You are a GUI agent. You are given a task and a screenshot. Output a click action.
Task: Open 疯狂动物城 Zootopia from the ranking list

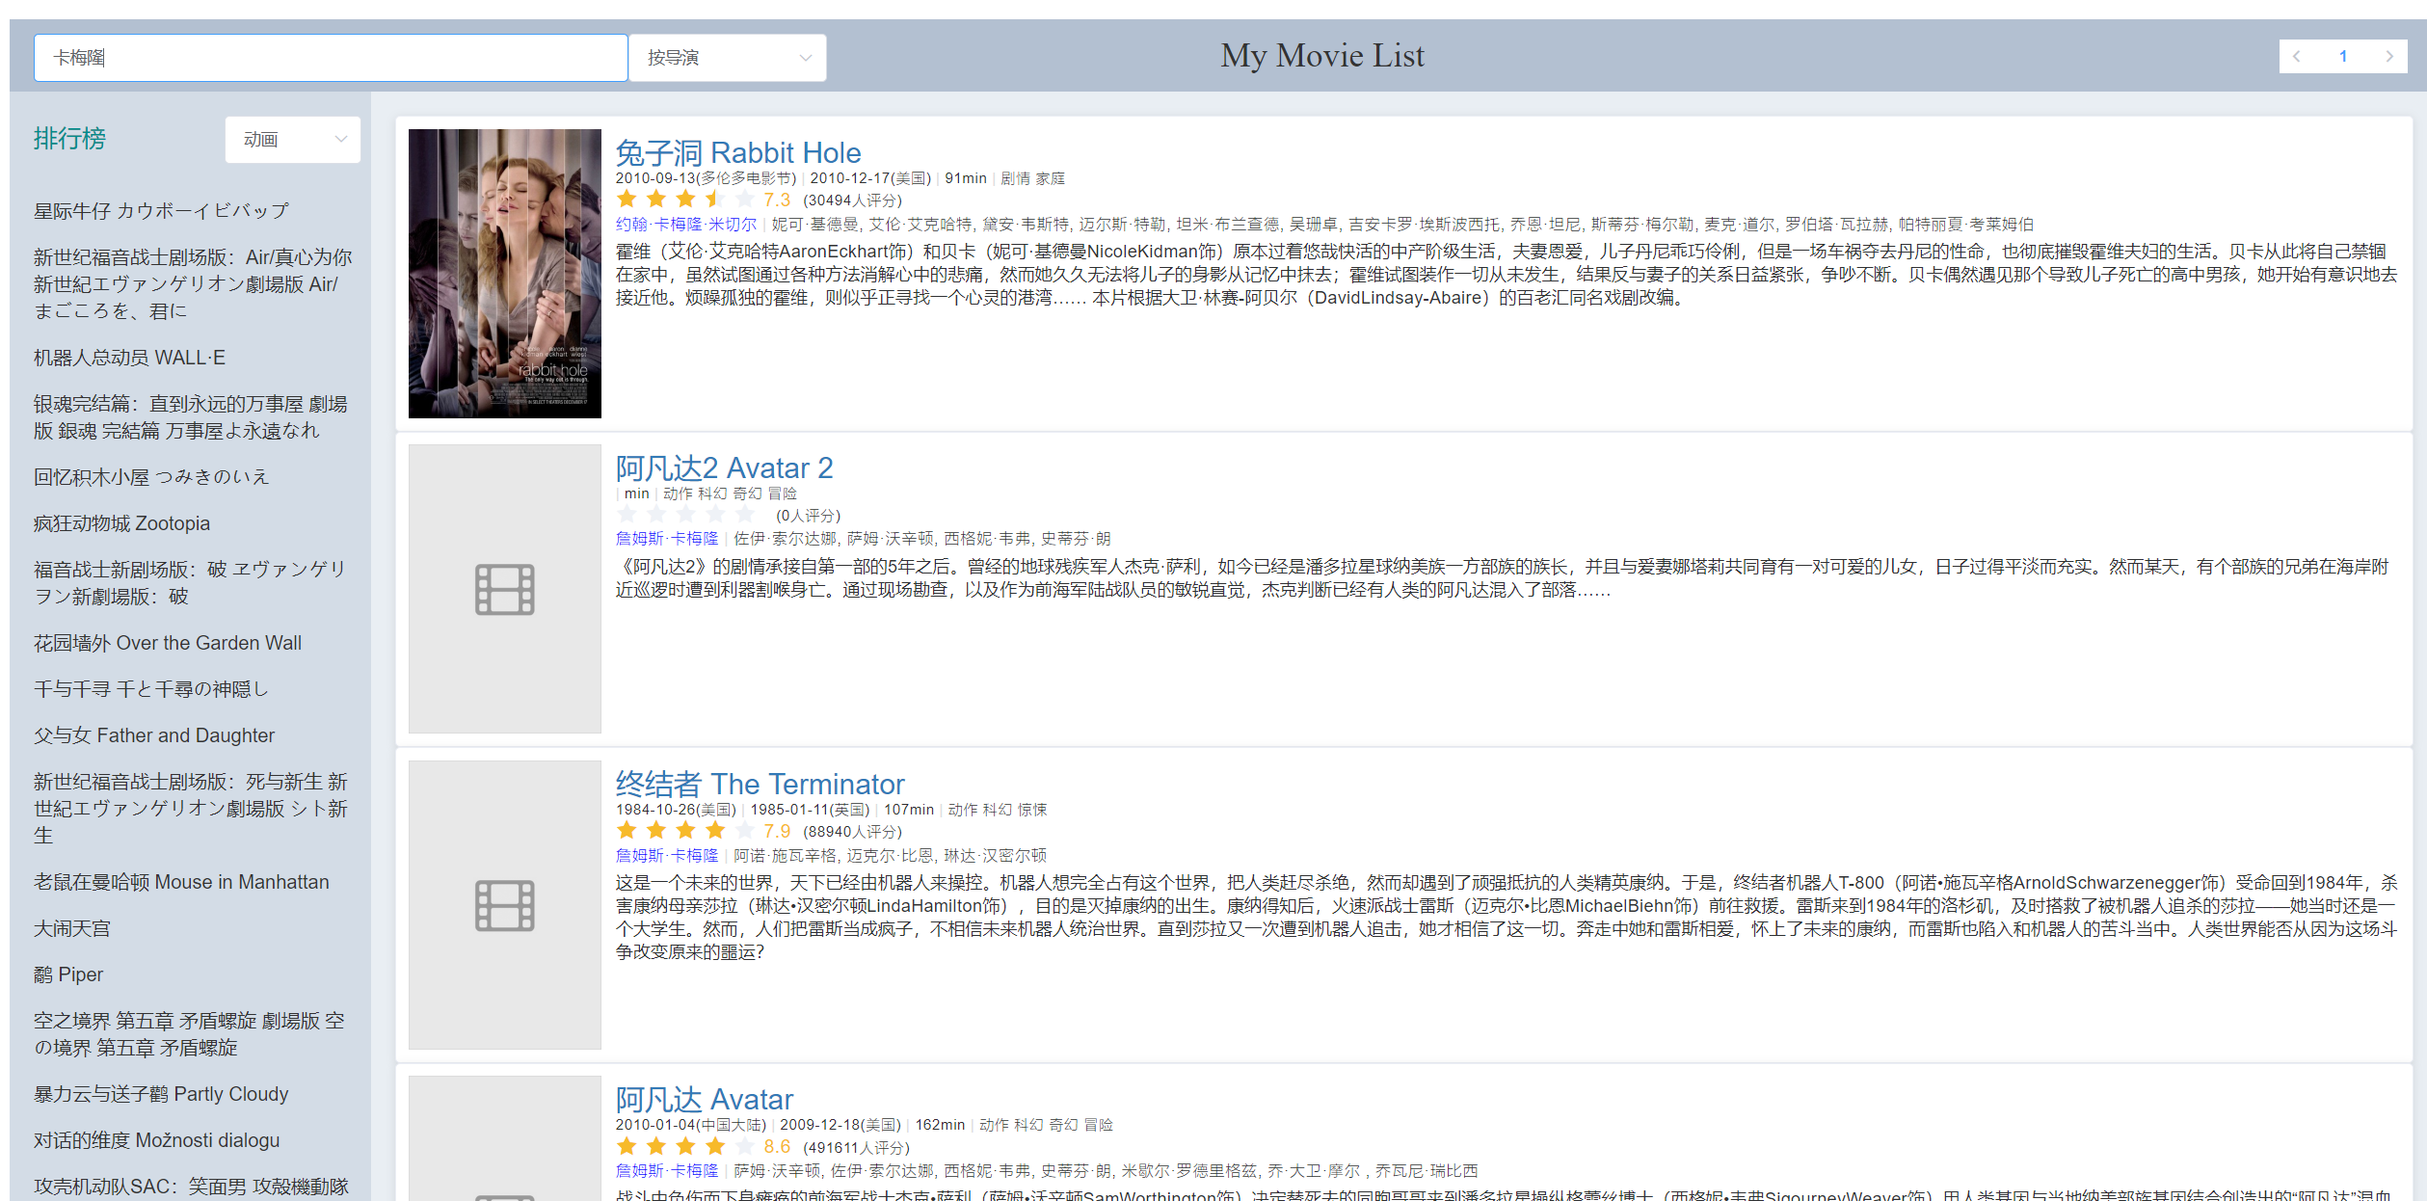(121, 523)
